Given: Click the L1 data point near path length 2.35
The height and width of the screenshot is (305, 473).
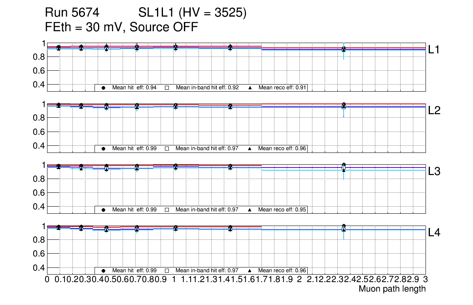Looking at the screenshot, I should pyautogui.click(x=344, y=49).
